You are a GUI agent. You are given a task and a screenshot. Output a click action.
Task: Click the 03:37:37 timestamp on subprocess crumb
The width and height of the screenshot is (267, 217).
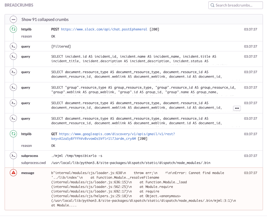(250, 156)
